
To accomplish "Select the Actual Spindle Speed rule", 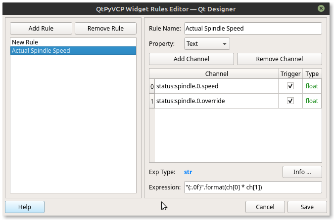I will 73,51.
